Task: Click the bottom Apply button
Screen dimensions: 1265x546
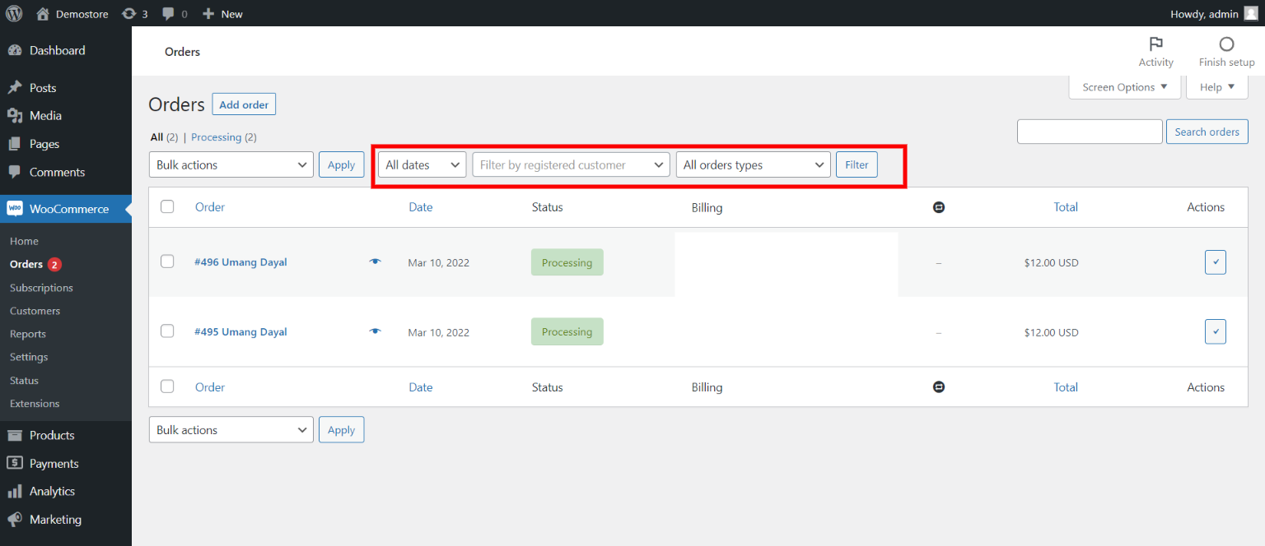Action: click(x=341, y=429)
